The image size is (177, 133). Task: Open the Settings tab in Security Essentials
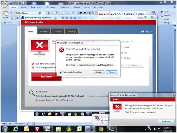72,32
